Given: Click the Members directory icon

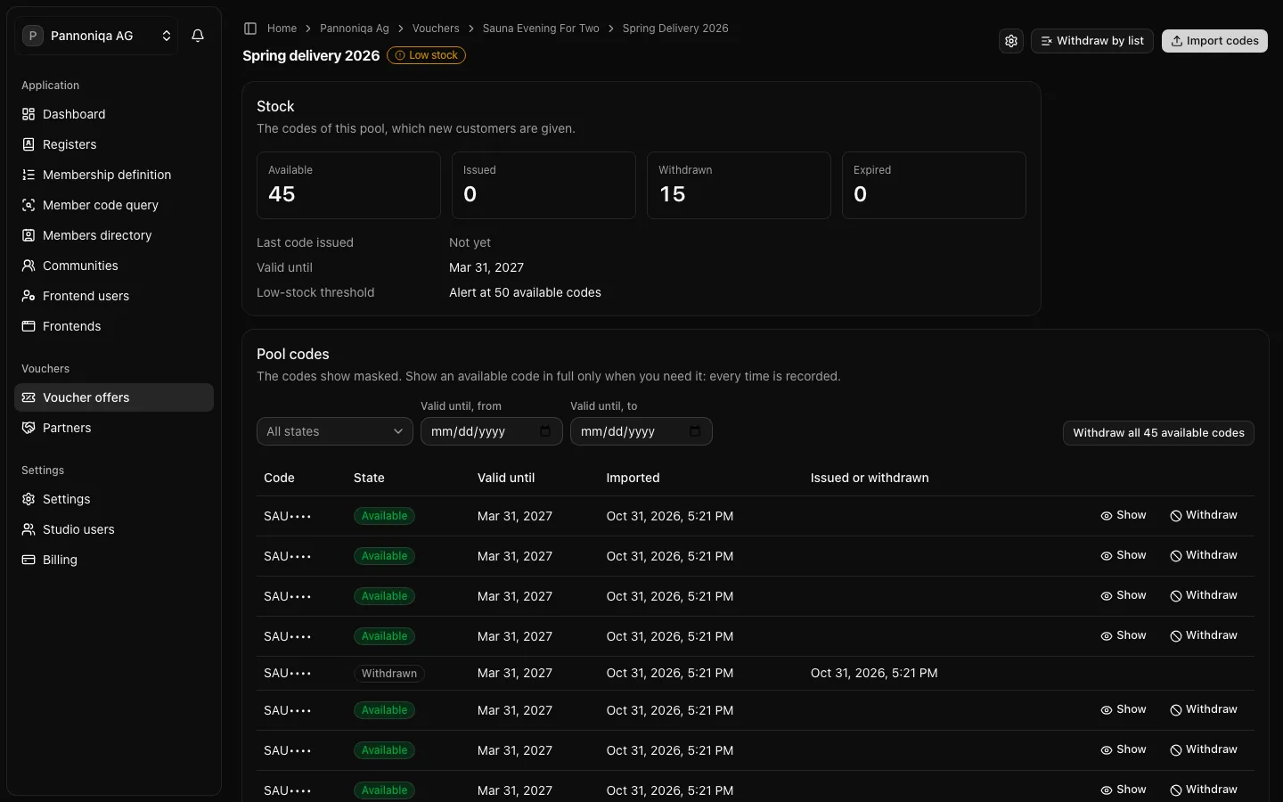Looking at the screenshot, I should (29, 235).
